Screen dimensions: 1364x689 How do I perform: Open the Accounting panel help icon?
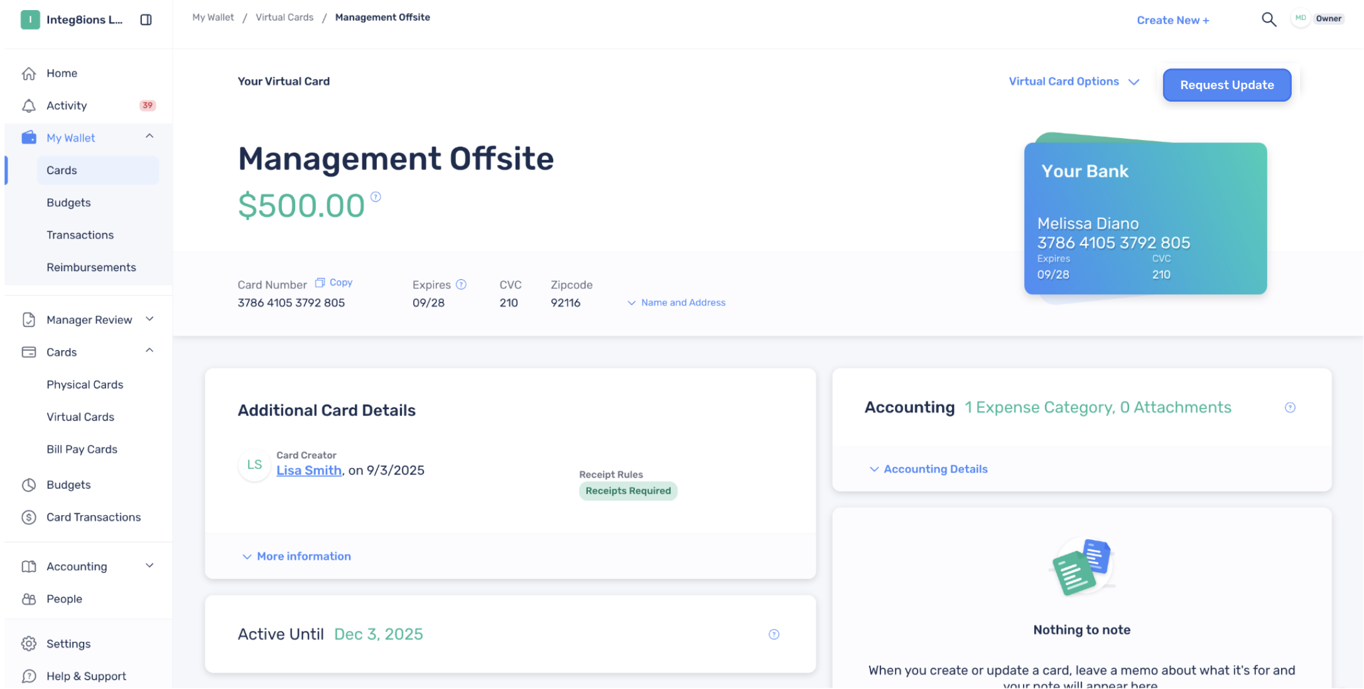pos(1290,407)
